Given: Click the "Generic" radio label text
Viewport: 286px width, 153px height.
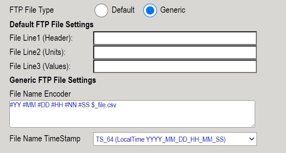Looking at the screenshot, I should [172, 10].
